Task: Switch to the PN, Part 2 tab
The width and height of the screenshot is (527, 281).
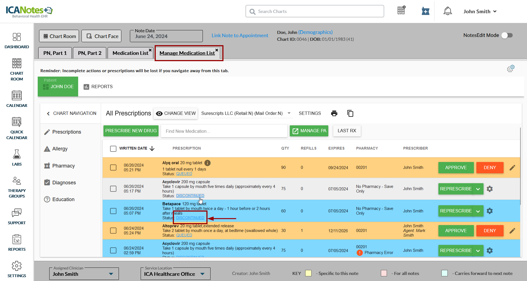Action: coord(89,53)
